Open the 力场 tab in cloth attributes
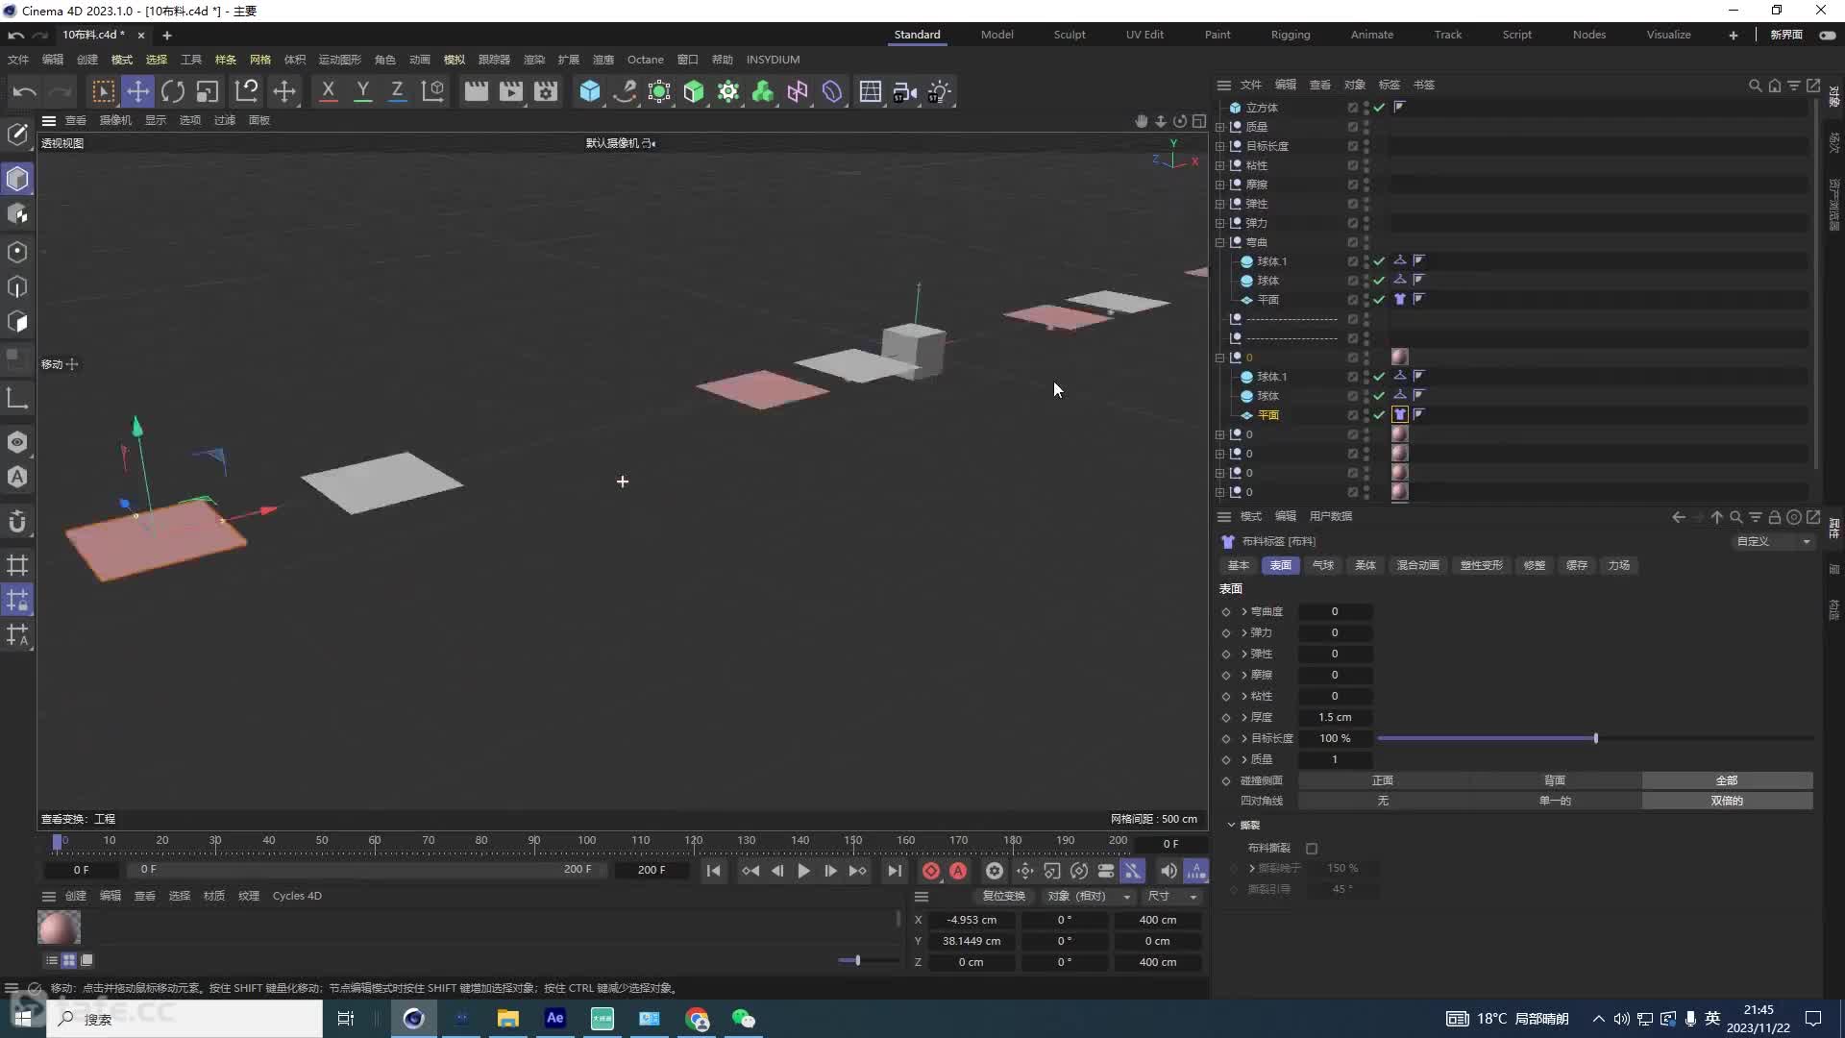The width and height of the screenshot is (1845, 1038). pyautogui.click(x=1619, y=565)
